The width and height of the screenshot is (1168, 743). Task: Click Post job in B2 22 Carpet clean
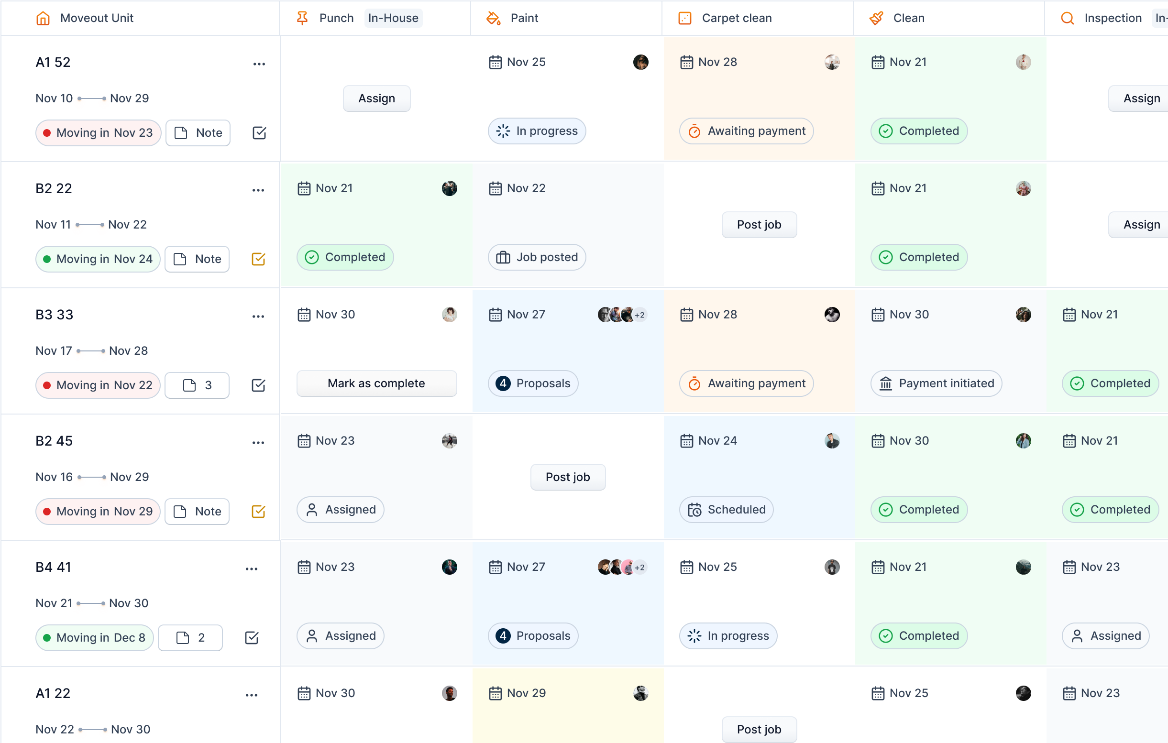759,225
